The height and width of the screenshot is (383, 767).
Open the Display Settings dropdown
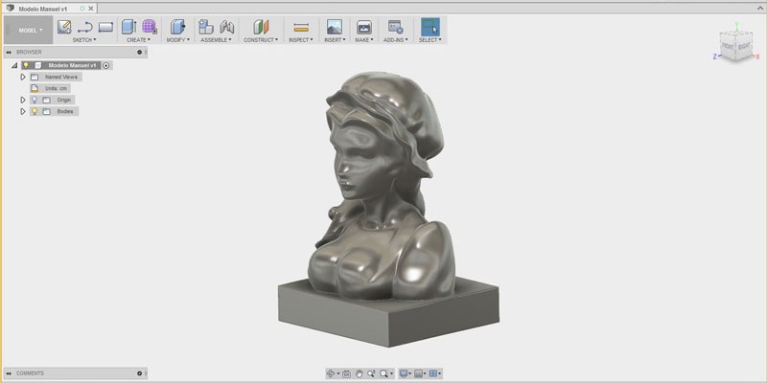pos(406,373)
